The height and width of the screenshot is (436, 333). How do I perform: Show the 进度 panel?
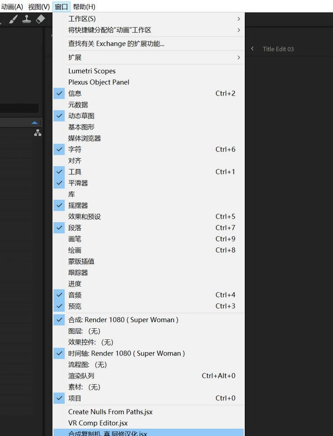click(x=149, y=284)
